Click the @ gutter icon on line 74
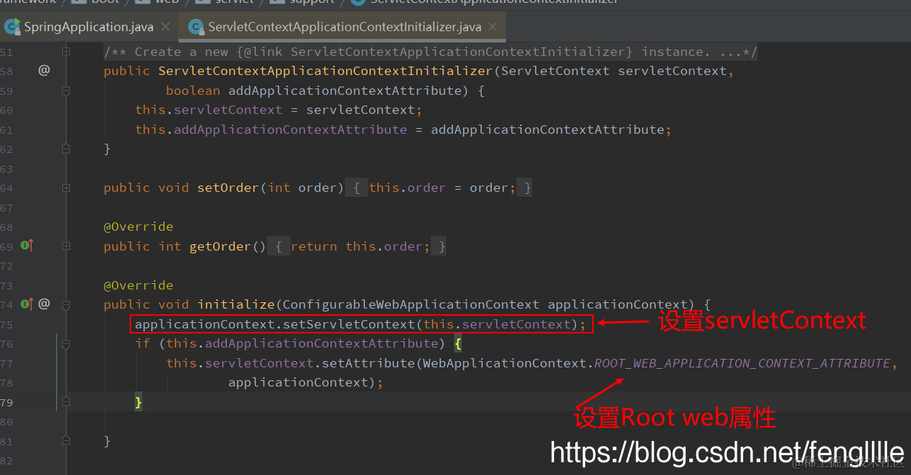Viewport: 911px width, 475px height. (x=44, y=304)
